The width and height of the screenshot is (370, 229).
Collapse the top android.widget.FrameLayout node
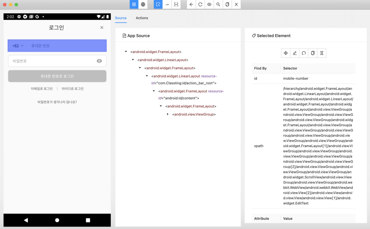[126, 52]
